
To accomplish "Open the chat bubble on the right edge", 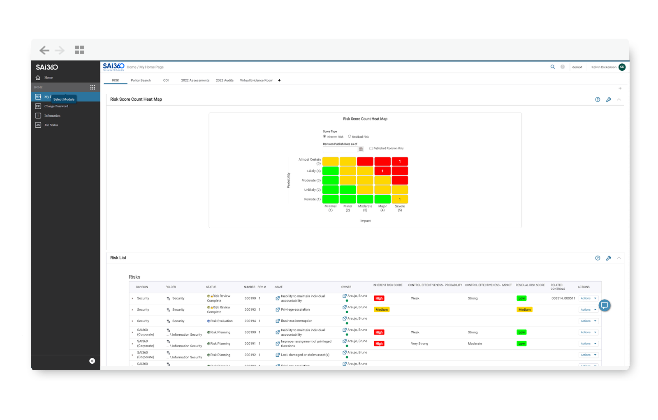I will (x=605, y=305).
